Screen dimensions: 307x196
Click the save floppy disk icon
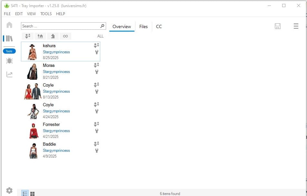[x=278, y=26]
